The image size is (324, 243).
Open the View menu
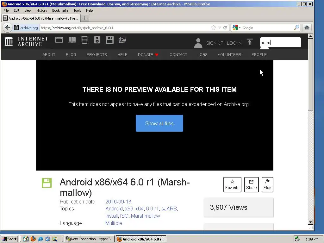(x=28, y=10)
